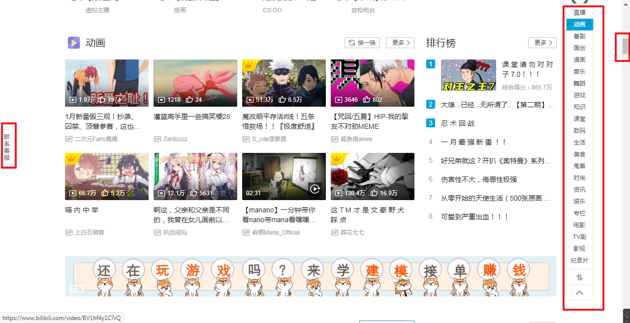Expand 更多 next to 排行榜
630x323 pixels.
(x=542, y=43)
